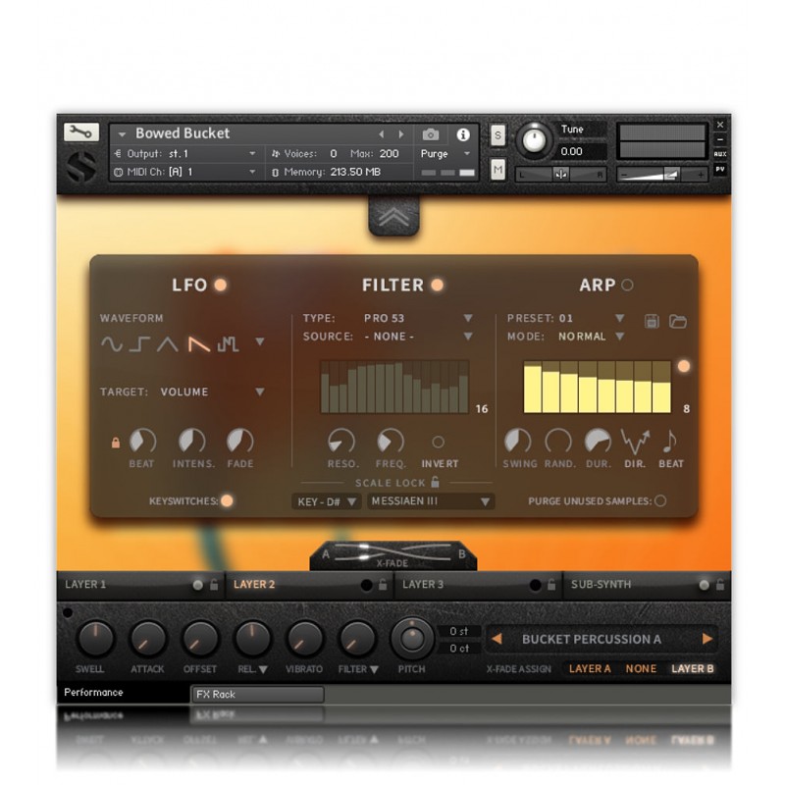The height and width of the screenshot is (785, 785).
Task: Toggle the filter INVERT option
Action: 439,443
